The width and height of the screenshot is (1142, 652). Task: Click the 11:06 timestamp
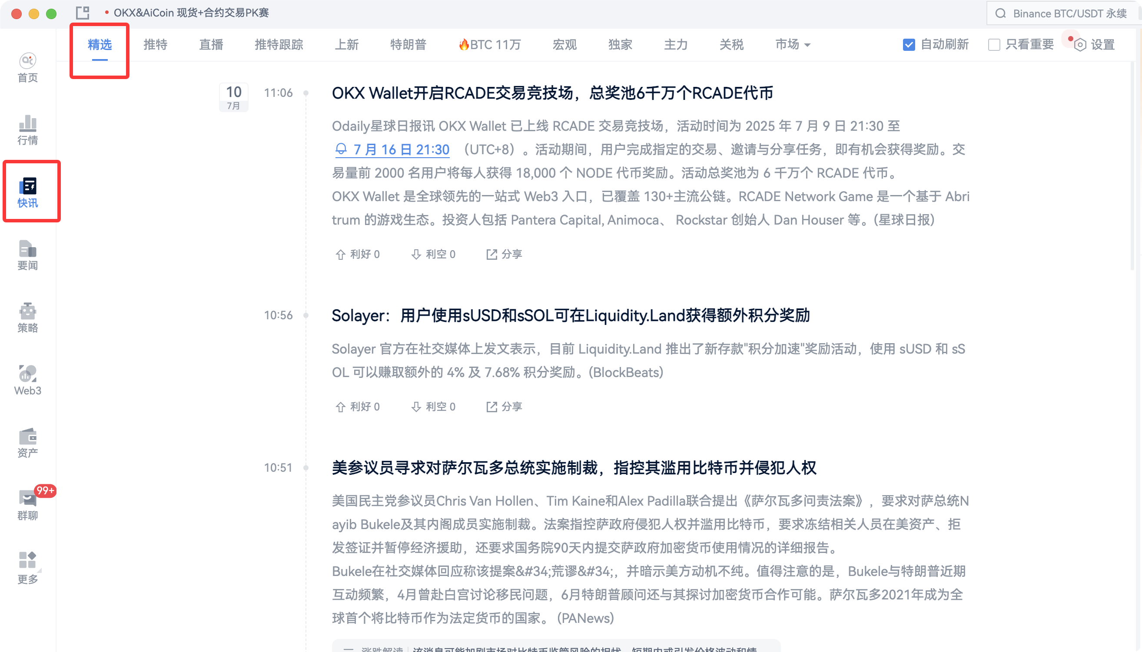tap(278, 93)
